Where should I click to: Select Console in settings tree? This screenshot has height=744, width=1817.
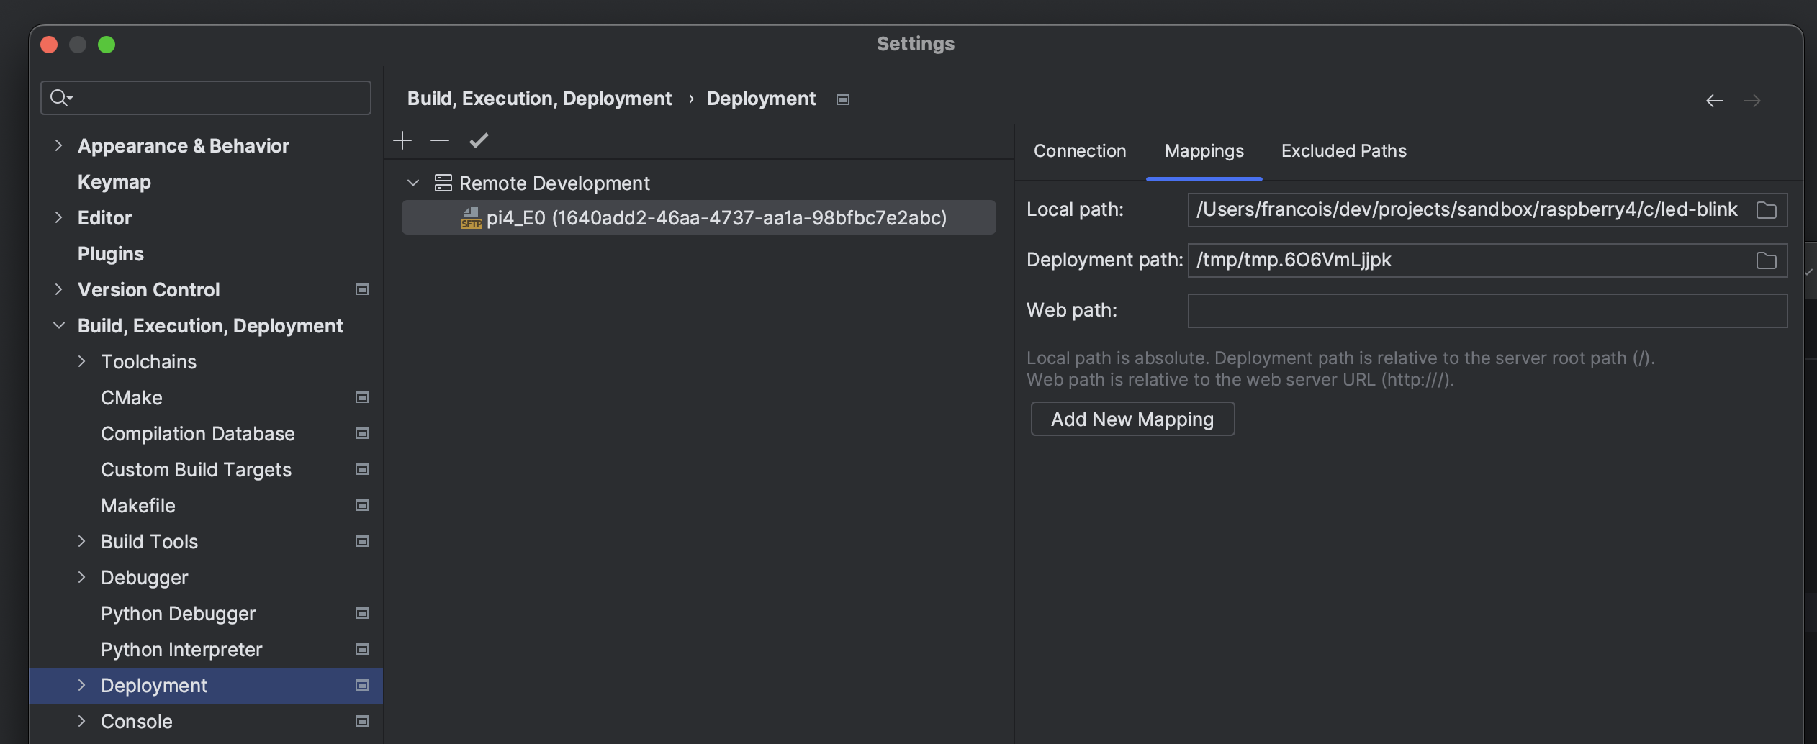[137, 721]
